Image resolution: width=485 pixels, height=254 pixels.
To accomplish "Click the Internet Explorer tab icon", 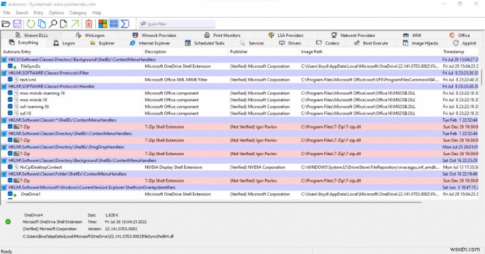I will [132, 43].
